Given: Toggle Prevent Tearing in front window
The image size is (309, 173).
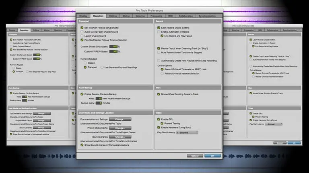Looking at the screenshot, I should pyautogui.click(x=162, y=123).
